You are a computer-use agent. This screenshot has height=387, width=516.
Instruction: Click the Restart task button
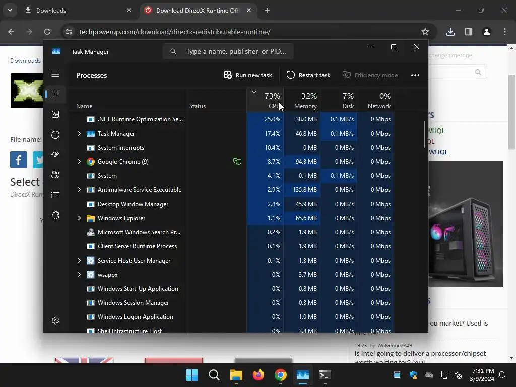pos(308,75)
